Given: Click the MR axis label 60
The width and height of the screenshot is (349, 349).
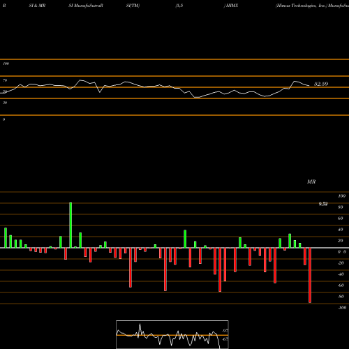Looking at the screenshot, I should (341, 218).
